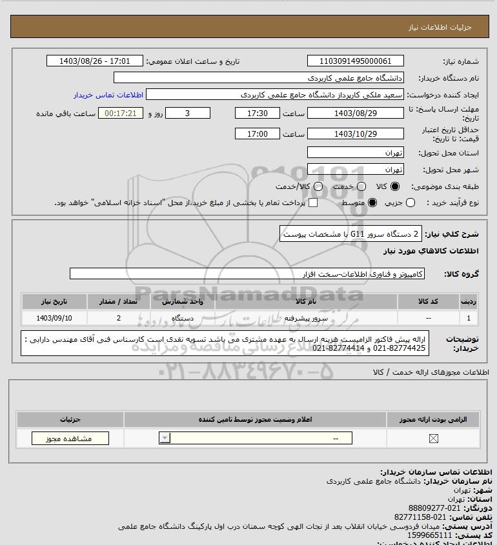Click the سرور پیشرفته item name cell
Image resolution: width=497 pixels, height=545 pixels.
(306, 318)
